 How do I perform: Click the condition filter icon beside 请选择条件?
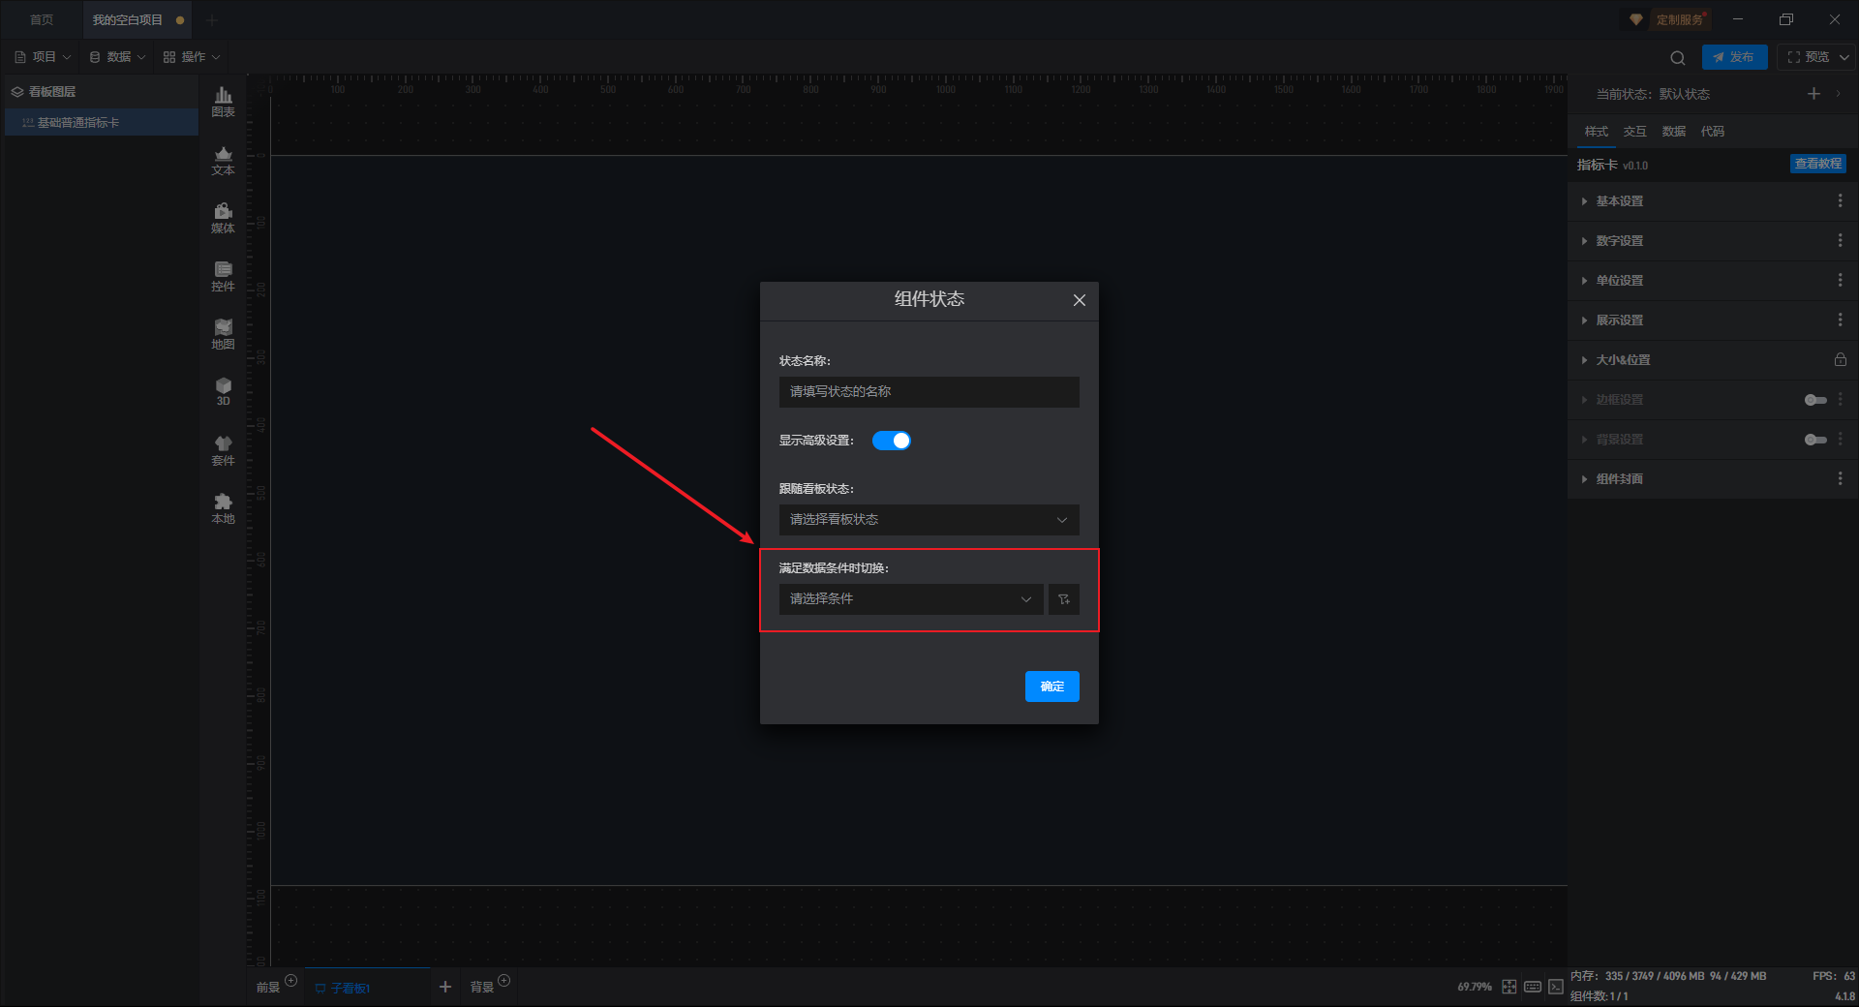point(1063,599)
